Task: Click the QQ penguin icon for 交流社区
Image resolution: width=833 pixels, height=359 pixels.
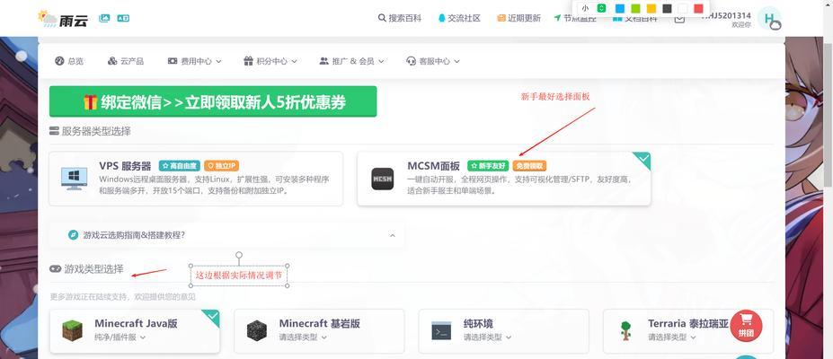Action: pos(441,18)
